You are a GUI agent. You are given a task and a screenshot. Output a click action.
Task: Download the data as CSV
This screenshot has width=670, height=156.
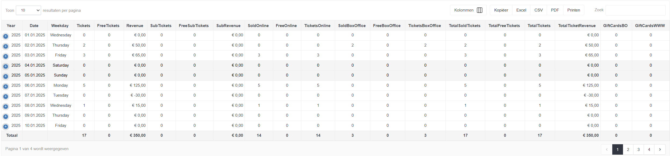538,10
